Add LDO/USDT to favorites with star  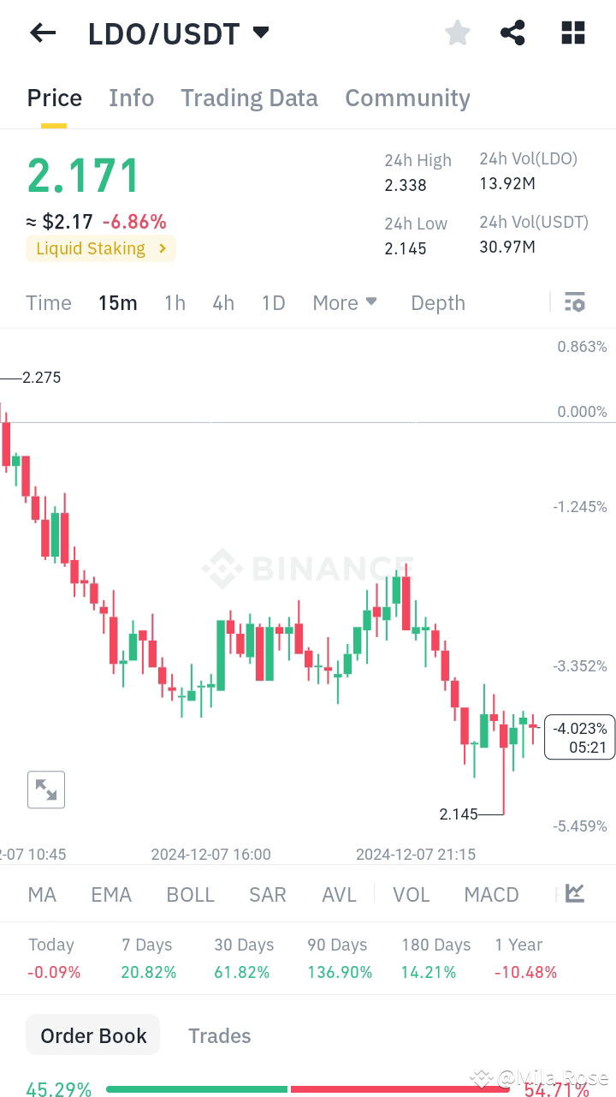point(458,33)
